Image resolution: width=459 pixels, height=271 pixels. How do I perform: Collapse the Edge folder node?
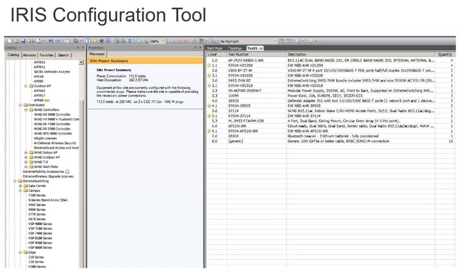click(20, 252)
